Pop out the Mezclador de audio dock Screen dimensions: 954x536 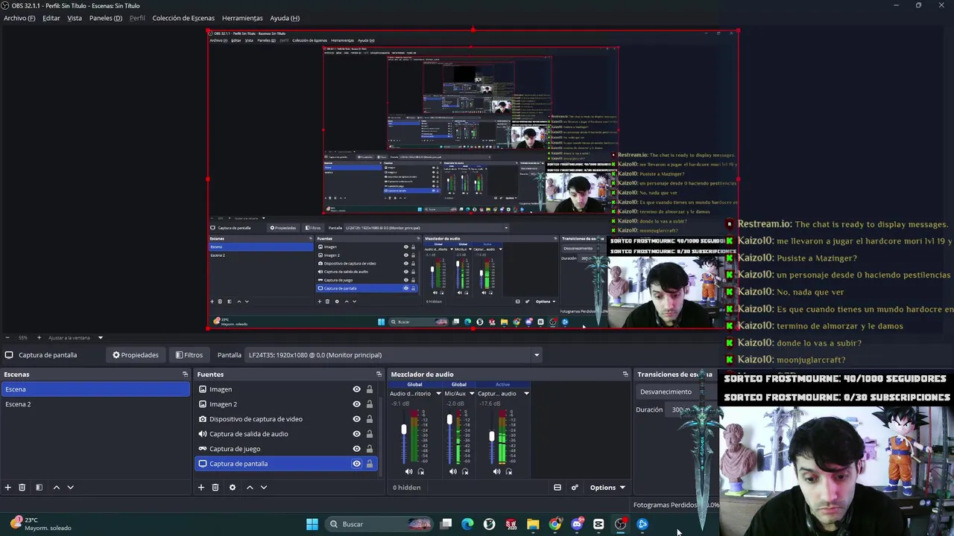click(x=625, y=374)
